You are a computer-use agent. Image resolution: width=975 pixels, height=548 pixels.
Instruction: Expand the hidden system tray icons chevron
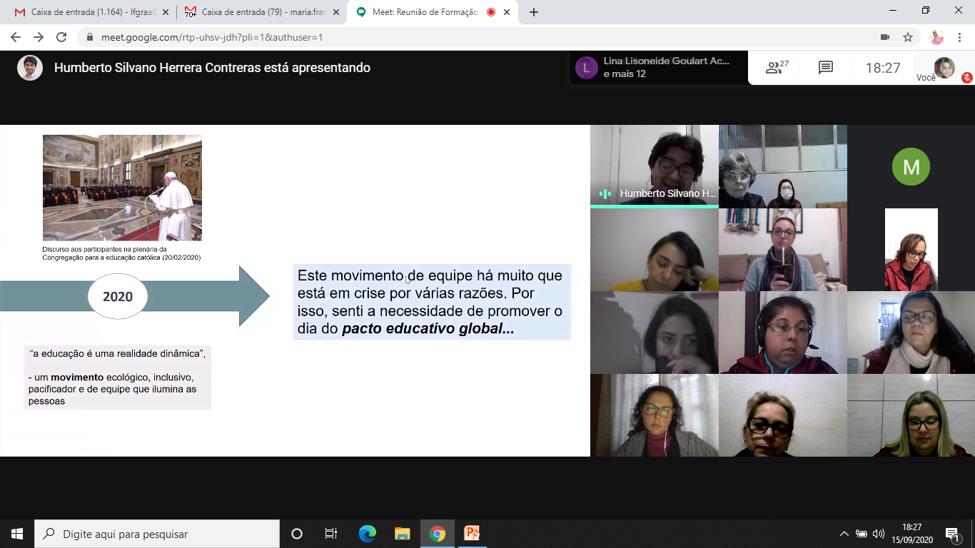[844, 534]
